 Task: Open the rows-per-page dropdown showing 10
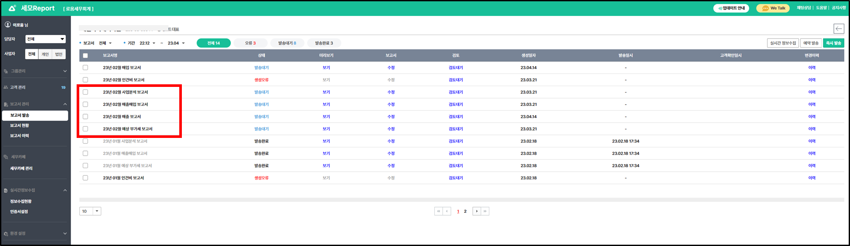90,211
